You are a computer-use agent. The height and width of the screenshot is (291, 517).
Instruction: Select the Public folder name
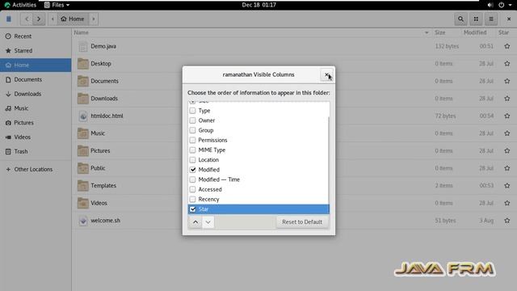(x=98, y=168)
